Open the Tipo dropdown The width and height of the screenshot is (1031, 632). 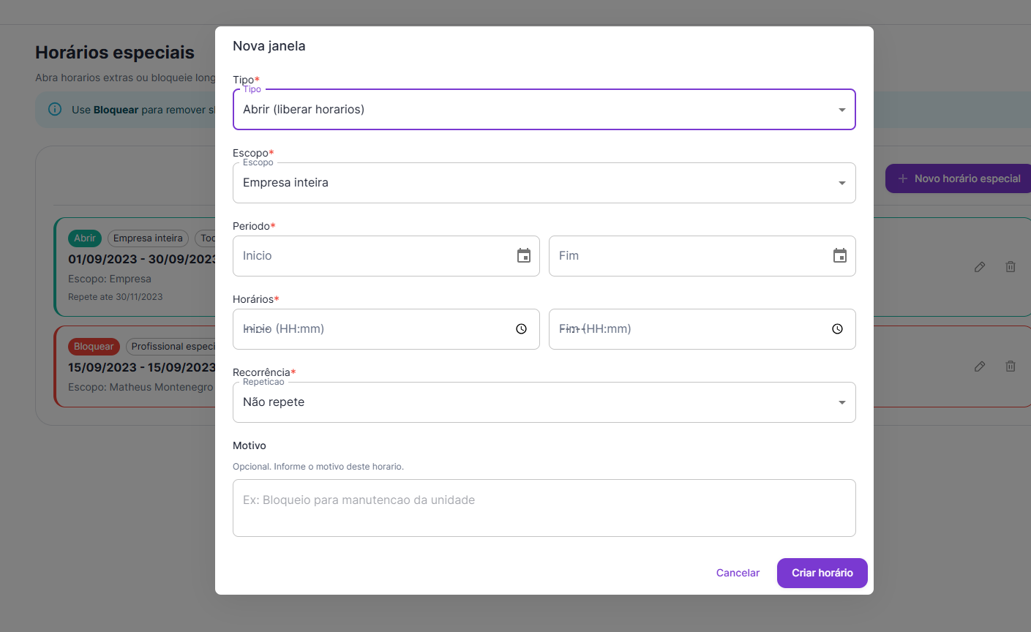(544, 110)
